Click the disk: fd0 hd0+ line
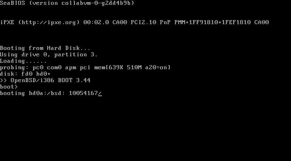Image resolution: width=291 pixels, height=161 pixels. 25,74
